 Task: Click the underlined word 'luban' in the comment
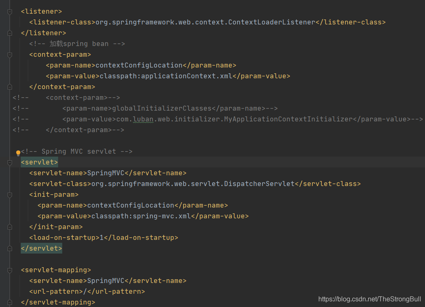click(x=143, y=119)
